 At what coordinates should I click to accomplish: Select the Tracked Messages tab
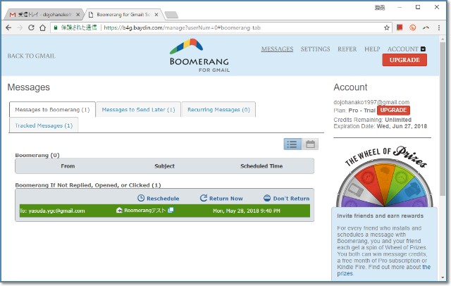[44, 125]
